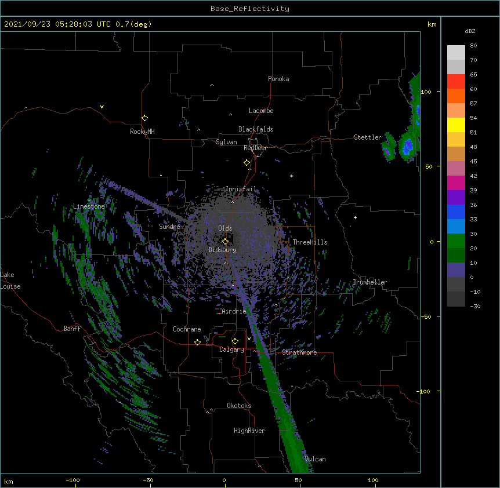Click the yellow diamond marker between Olds and Didsbury

pos(226,242)
